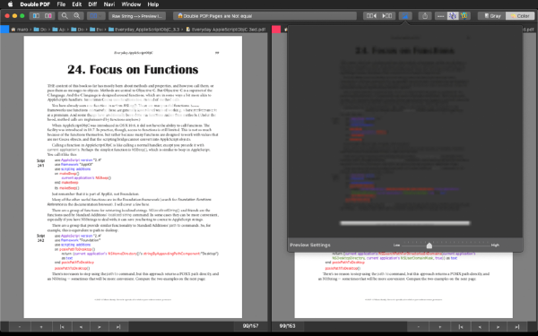Open the Help menu

153,4
